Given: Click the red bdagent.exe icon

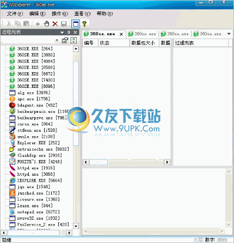Looking at the screenshot, I should 13,105.
